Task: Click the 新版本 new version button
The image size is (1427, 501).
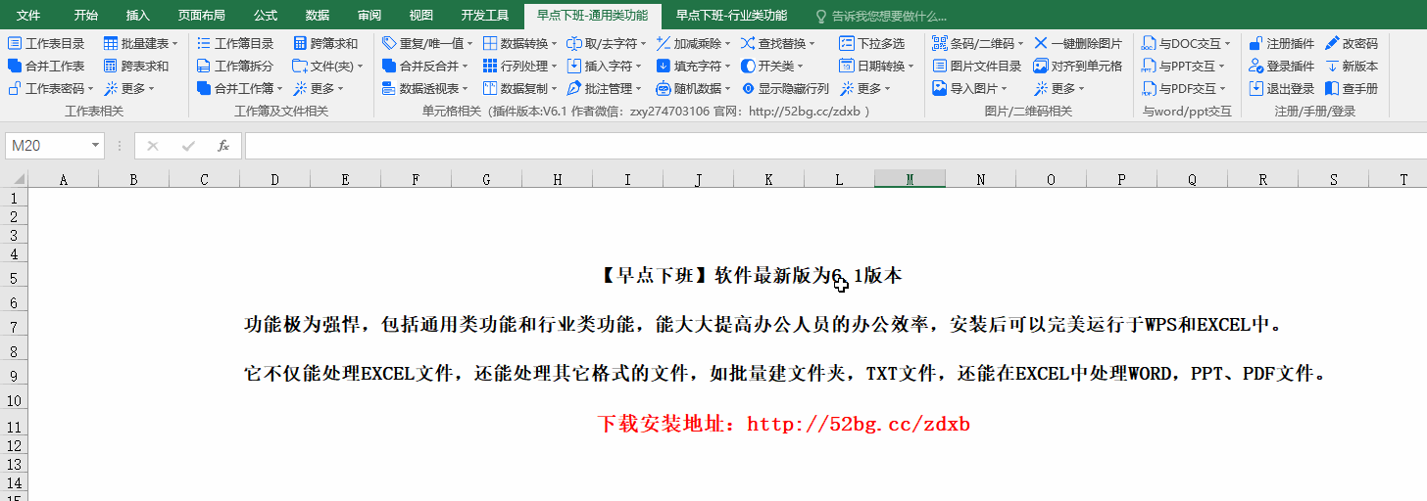Action: [x=1352, y=66]
